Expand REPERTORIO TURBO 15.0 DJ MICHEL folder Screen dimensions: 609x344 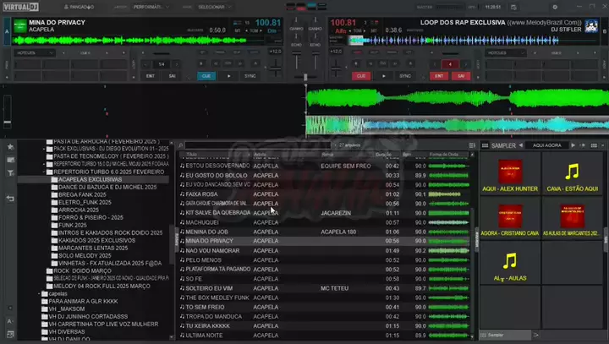44,164
